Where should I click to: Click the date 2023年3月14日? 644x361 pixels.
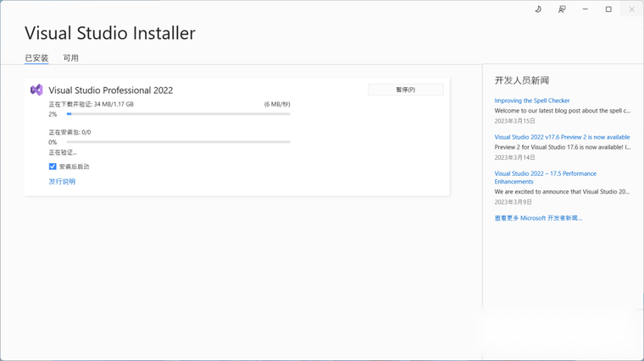(x=514, y=157)
